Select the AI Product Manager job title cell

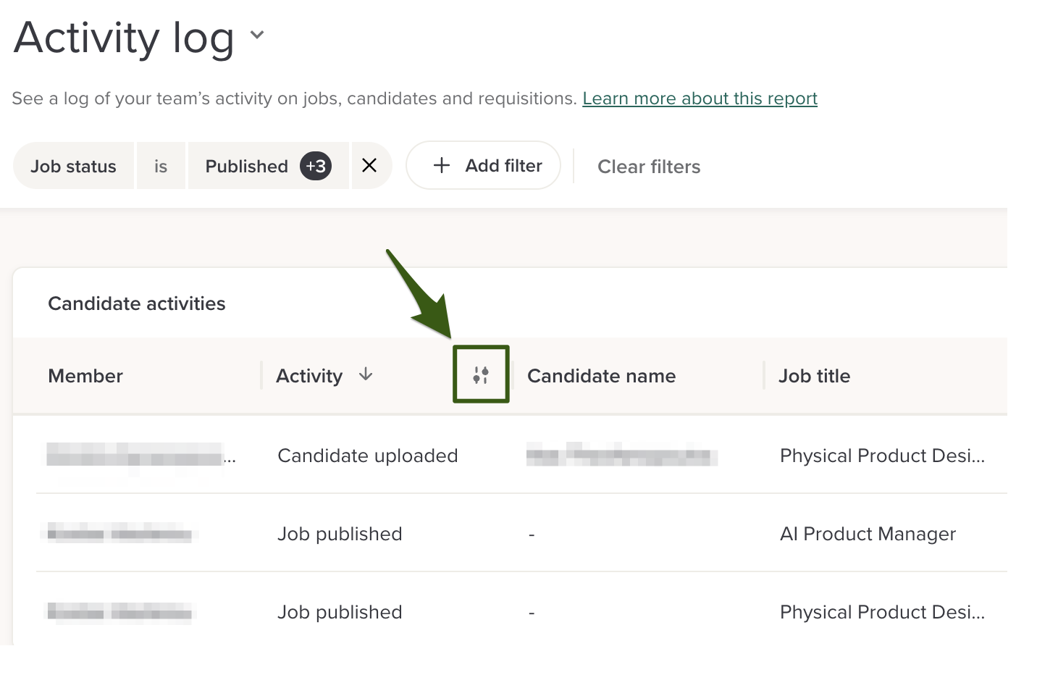click(868, 534)
